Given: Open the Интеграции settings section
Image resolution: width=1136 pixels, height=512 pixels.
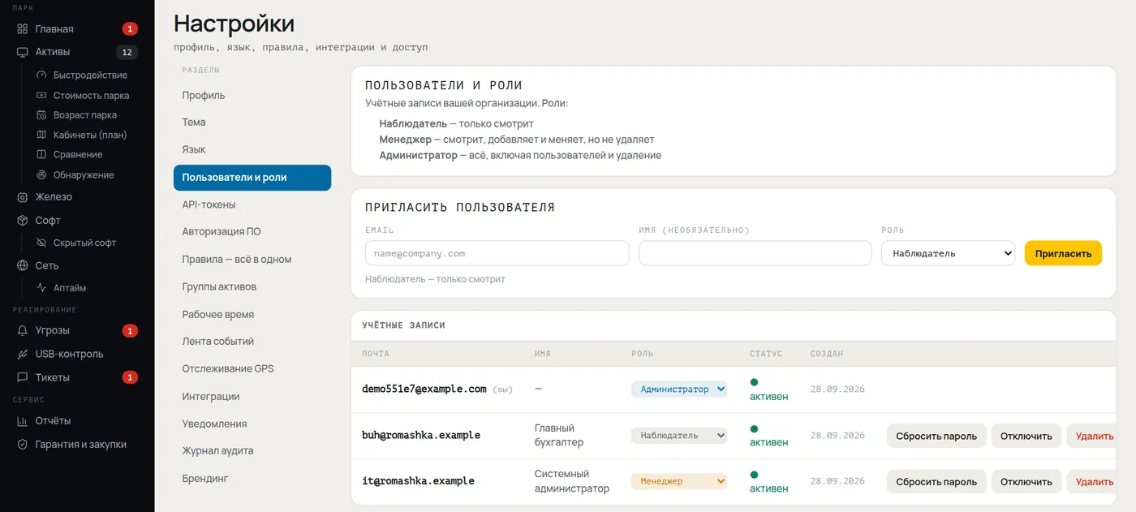Looking at the screenshot, I should pyautogui.click(x=252, y=396).
